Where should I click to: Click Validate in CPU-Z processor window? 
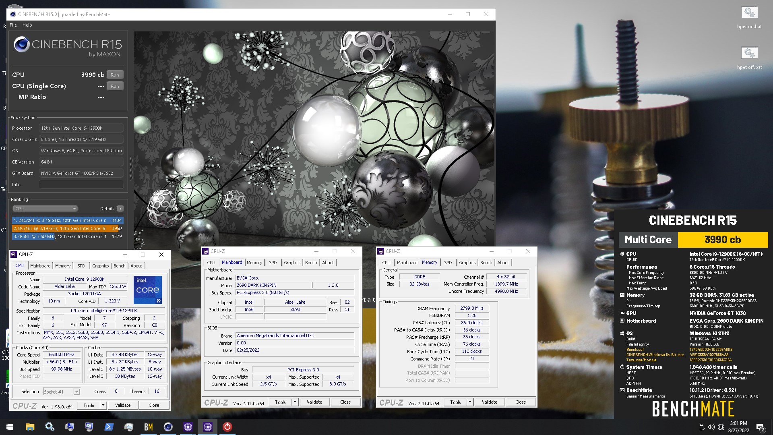[123, 405]
